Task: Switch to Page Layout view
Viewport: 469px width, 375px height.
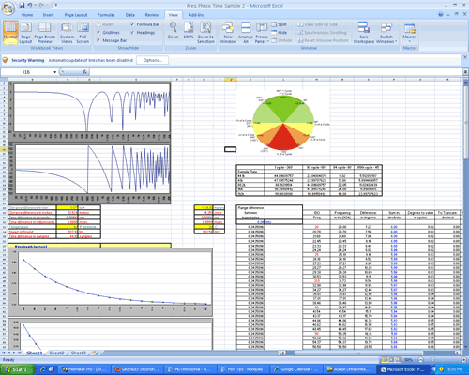Action: click(25, 33)
